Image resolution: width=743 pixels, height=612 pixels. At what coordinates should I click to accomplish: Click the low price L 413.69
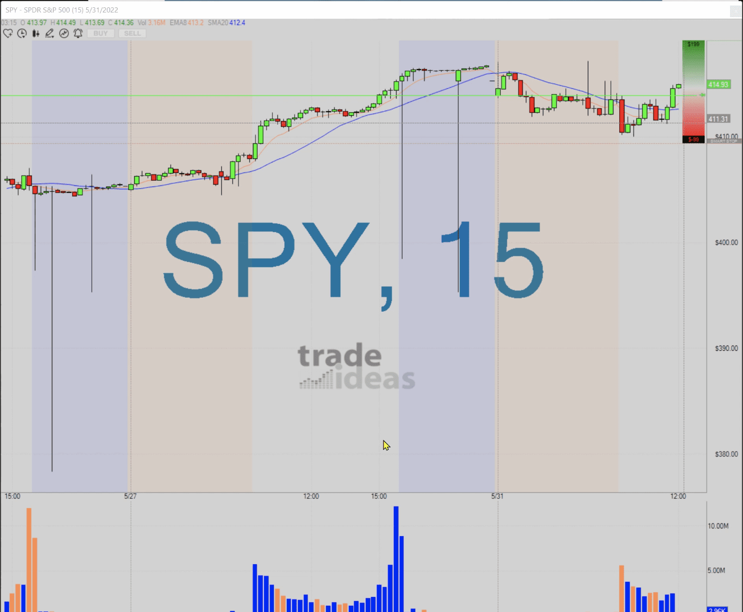tap(92, 23)
